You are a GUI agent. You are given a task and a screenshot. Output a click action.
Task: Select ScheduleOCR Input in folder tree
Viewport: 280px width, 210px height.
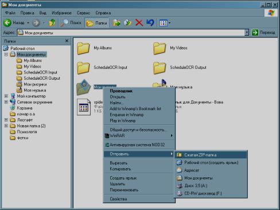pyautogui.click(x=40, y=72)
